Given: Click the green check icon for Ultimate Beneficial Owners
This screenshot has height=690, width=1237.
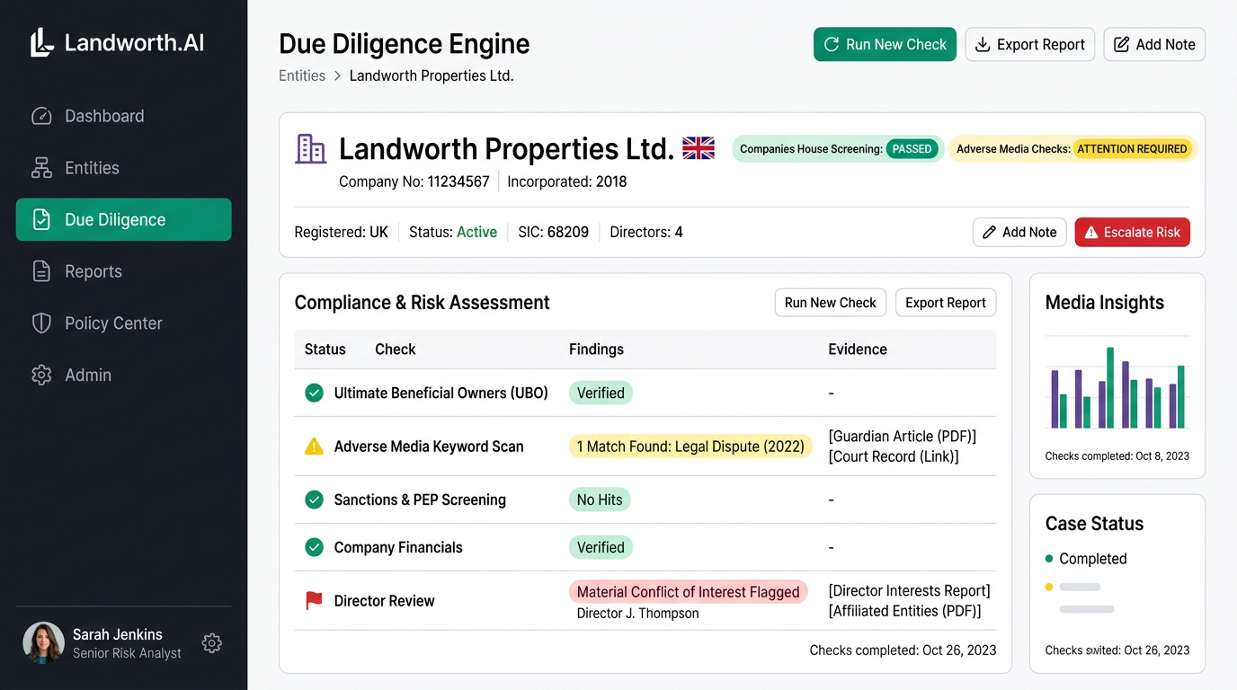Looking at the screenshot, I should (314, 393).
